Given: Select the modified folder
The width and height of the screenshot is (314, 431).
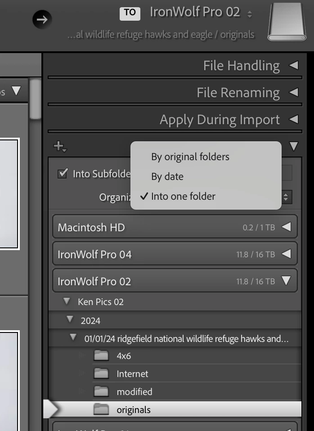Looking at the screenshot, I should (x=175, y=391).
